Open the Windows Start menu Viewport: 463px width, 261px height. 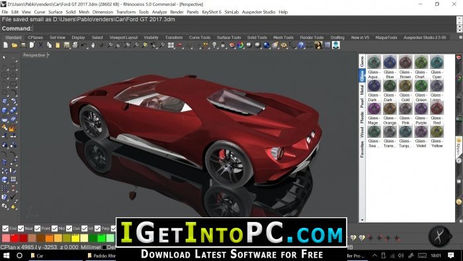(5, 256)
